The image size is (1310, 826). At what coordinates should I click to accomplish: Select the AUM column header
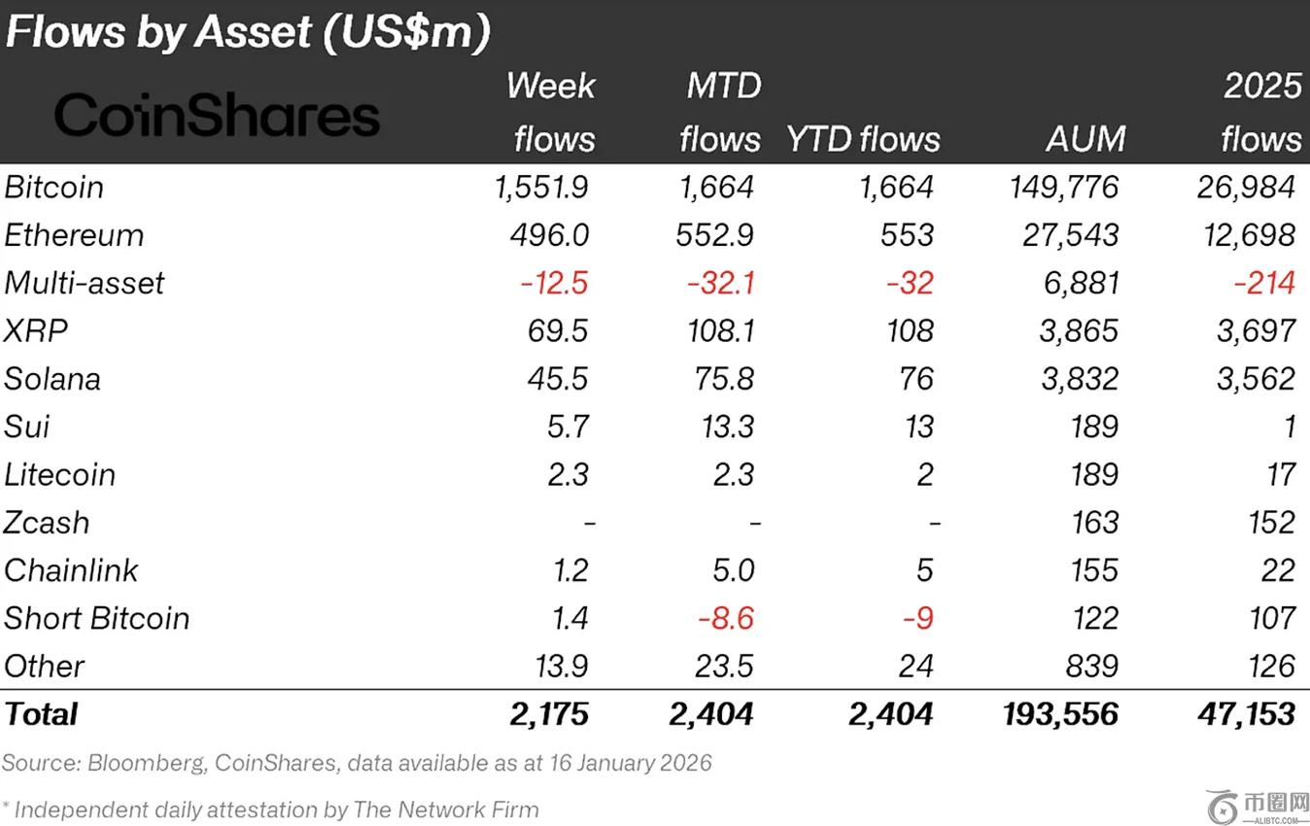(x=1085, y=139)
